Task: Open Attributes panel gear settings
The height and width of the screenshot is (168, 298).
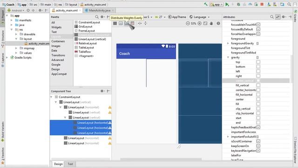Action: (x=284, y=17)
